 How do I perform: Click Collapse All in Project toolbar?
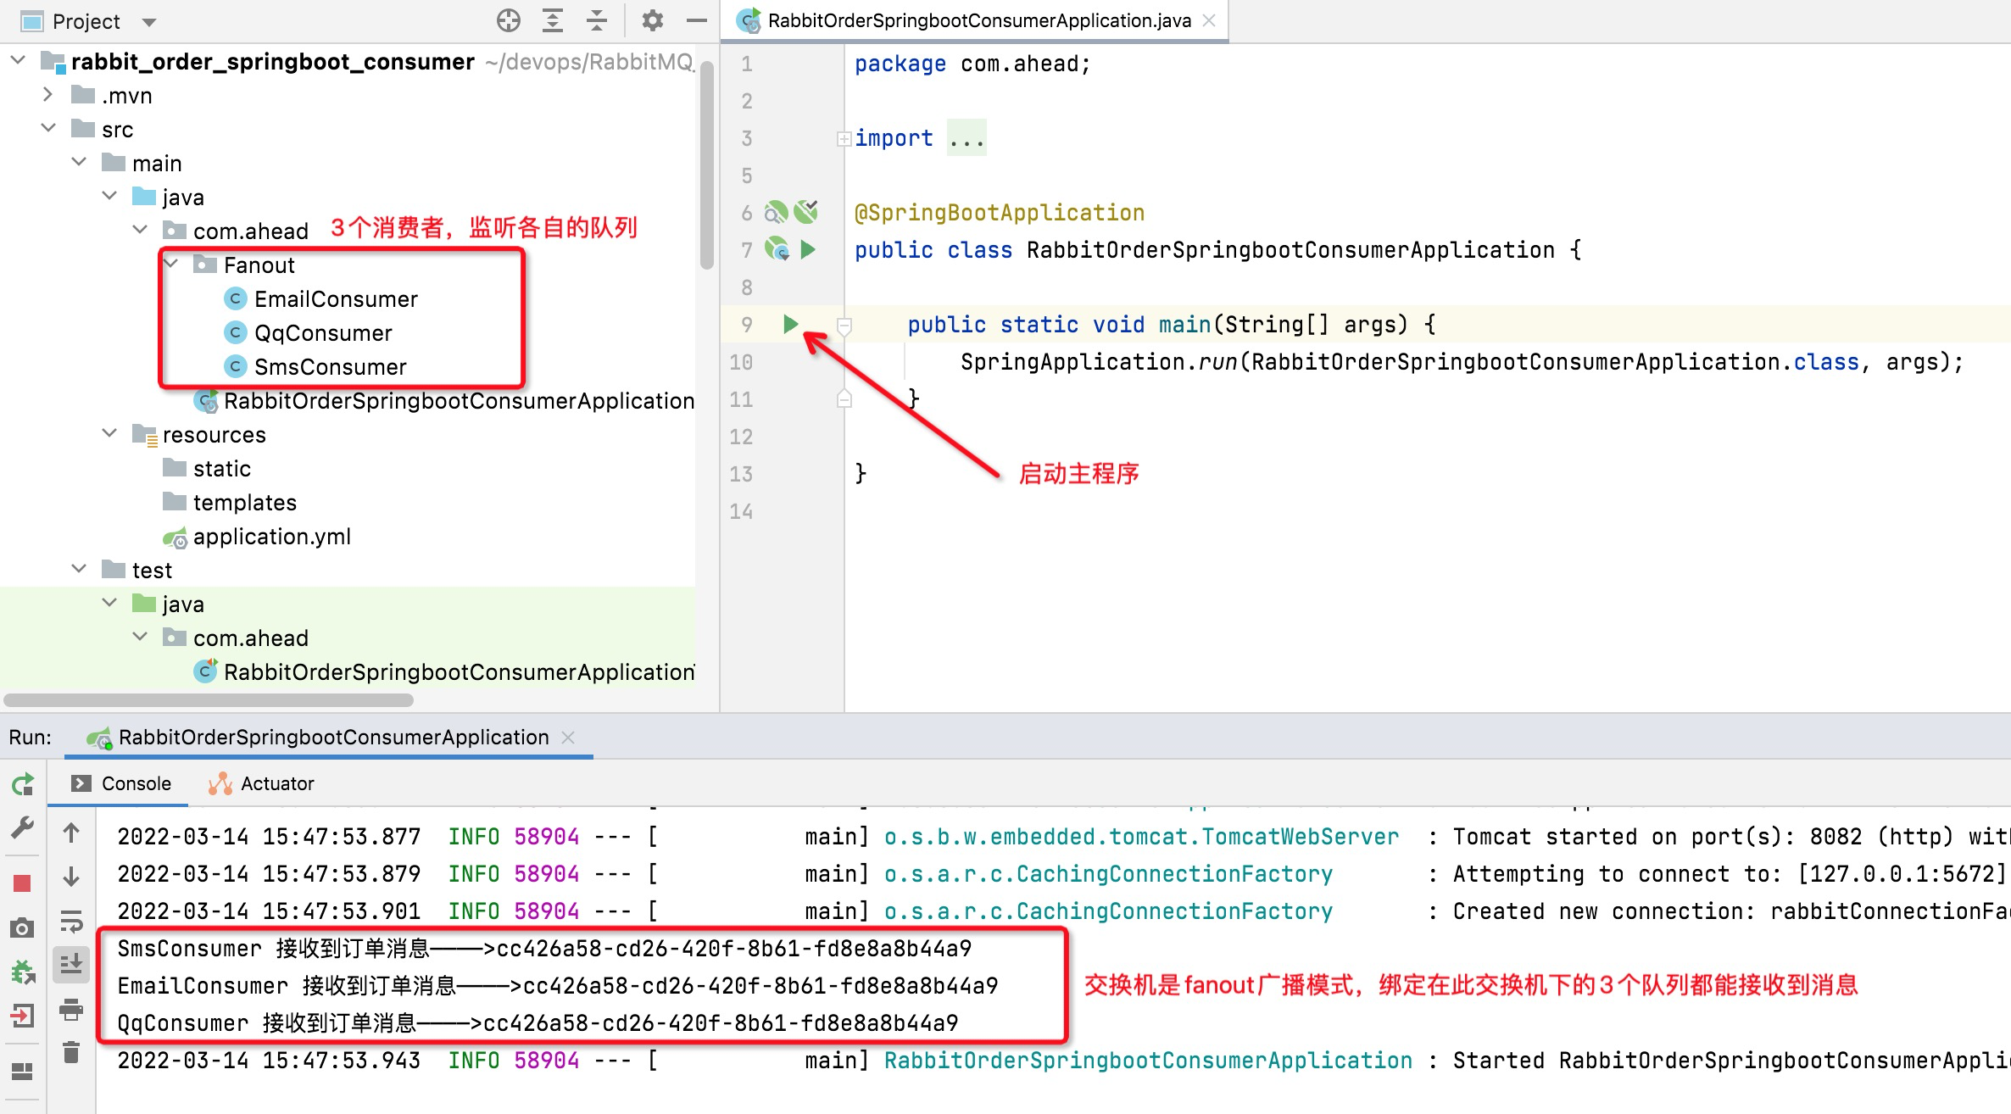point(597,20)
